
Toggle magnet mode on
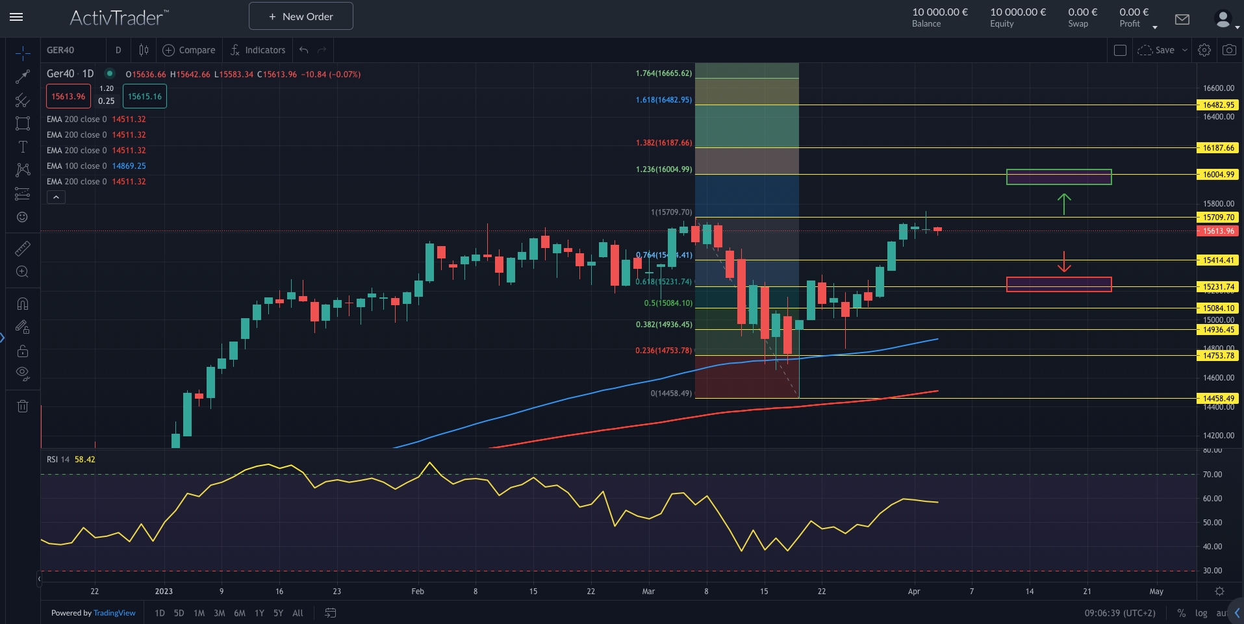[x=22, y=303]
